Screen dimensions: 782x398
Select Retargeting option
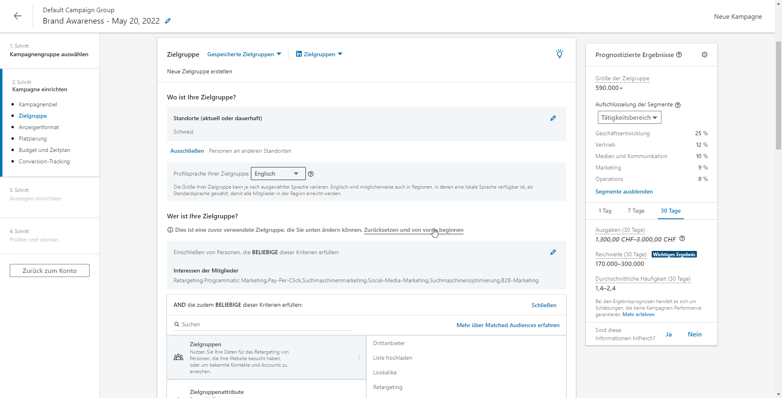point(388,387)
